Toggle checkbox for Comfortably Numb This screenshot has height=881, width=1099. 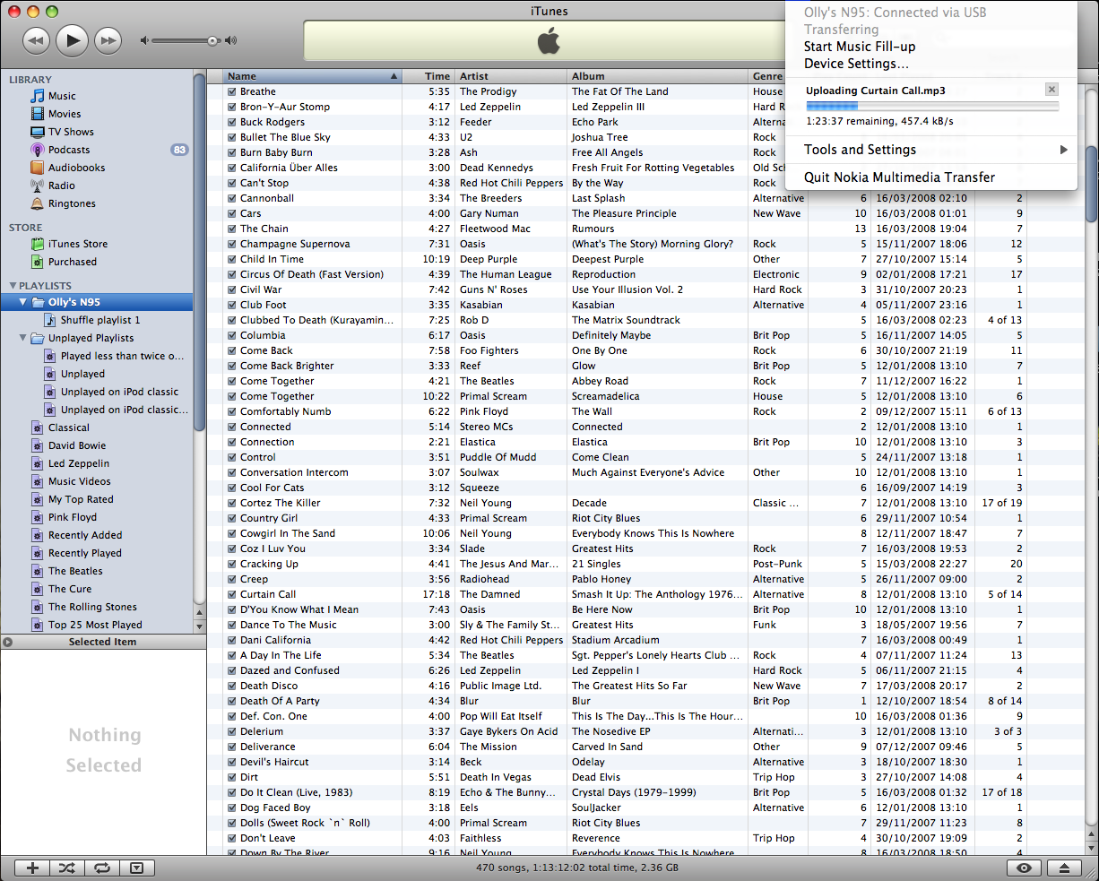[x=232, y=411]
